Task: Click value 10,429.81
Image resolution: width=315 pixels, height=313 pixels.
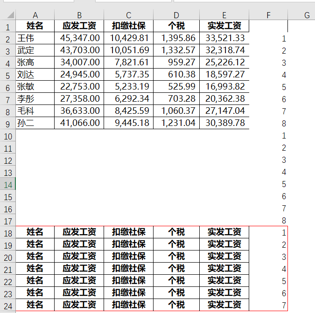Action: [x=129, y=38]
